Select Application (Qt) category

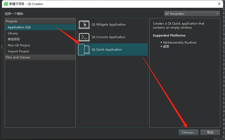(x=40, y=27)
